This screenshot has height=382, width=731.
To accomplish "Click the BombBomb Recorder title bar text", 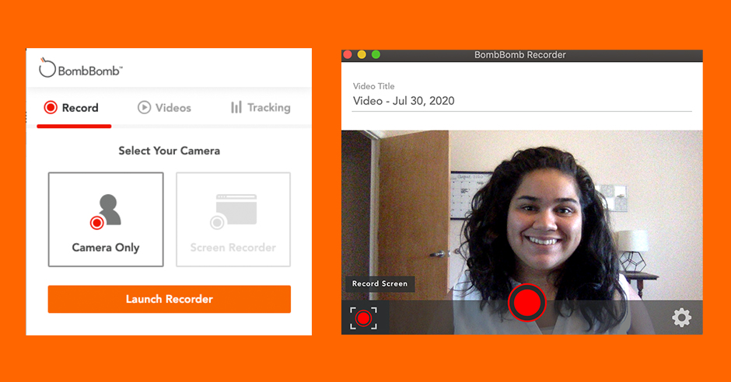I will [520, 55].
